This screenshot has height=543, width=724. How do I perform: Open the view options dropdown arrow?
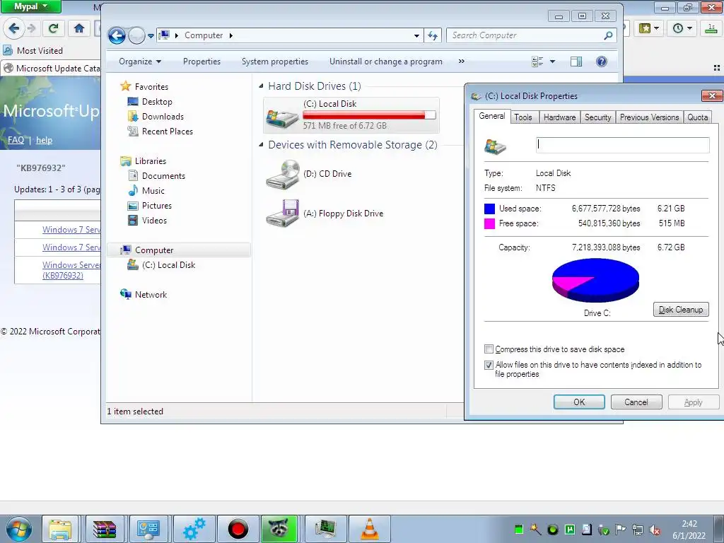(552, 62)
